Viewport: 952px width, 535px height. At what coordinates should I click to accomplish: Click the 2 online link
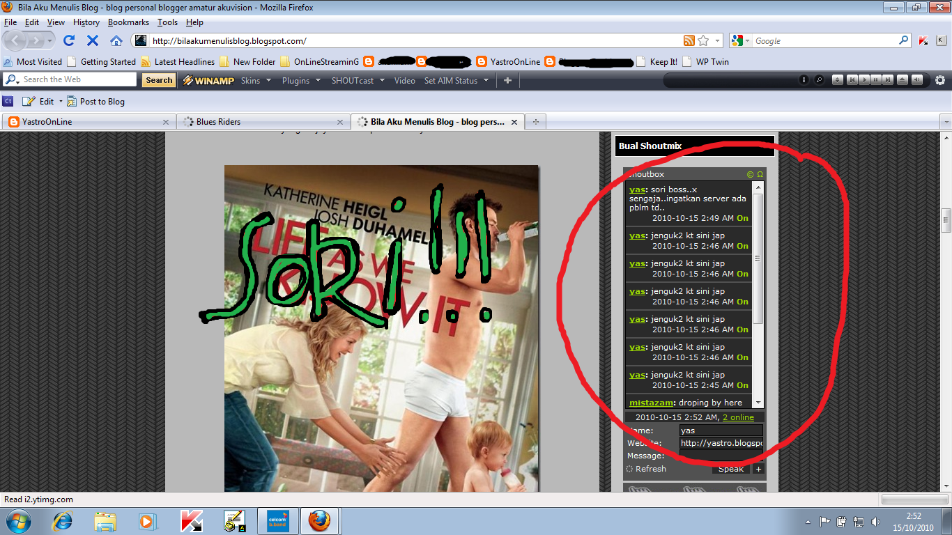[x=738, y=417]
